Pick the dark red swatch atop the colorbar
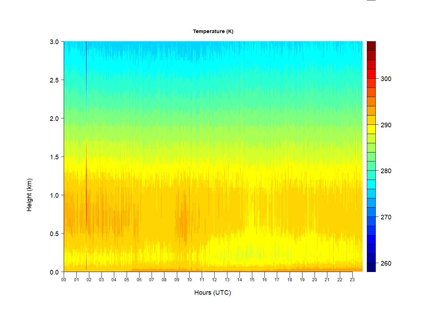This screenshot has height=320, width=427. 371,46
